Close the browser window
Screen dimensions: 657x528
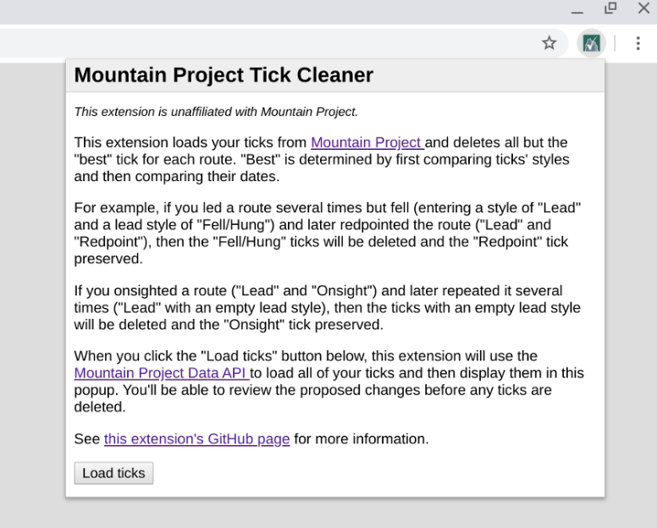[x=643, y=8]
